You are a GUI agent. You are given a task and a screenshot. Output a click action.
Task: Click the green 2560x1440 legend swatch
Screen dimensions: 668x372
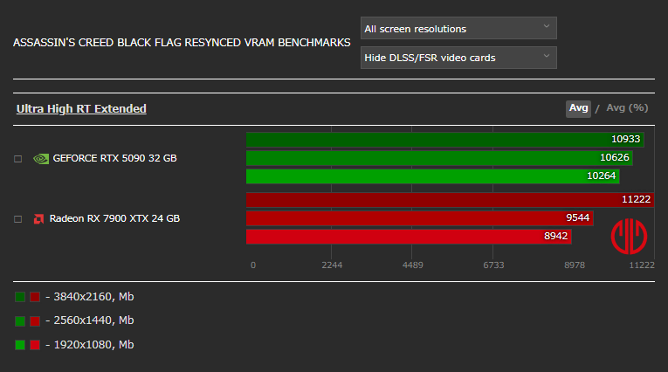[20, 320]
